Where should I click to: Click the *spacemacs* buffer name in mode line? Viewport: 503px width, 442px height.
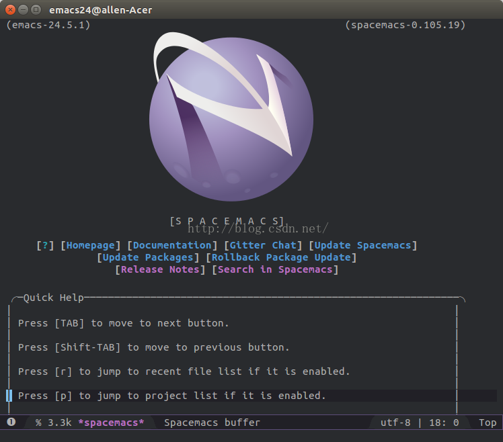[x=112, y=423]
